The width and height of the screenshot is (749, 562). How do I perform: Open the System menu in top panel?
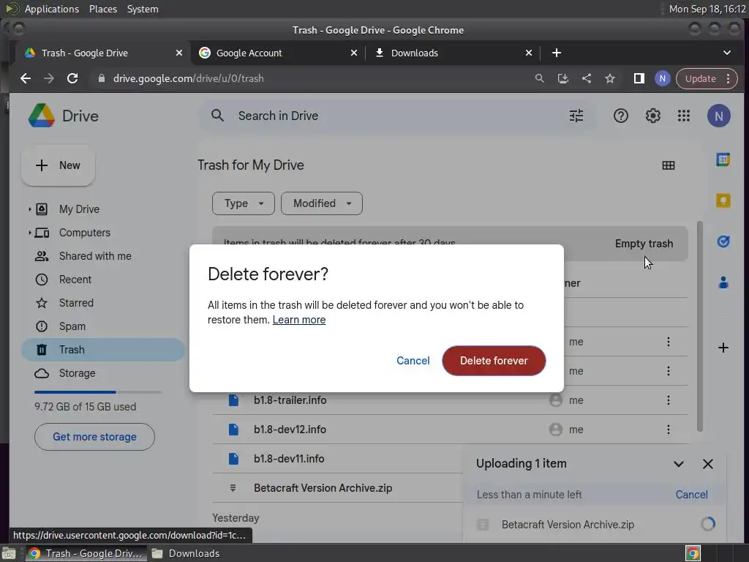coord(143,9)
